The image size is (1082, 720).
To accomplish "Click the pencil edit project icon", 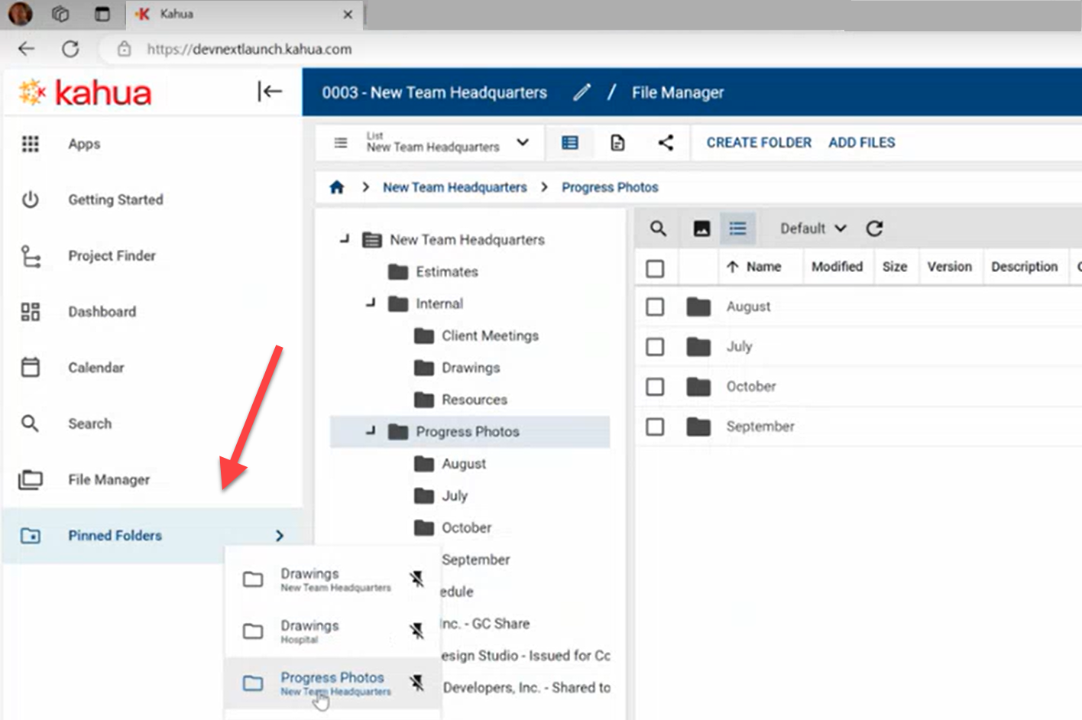I will [581, 92].
